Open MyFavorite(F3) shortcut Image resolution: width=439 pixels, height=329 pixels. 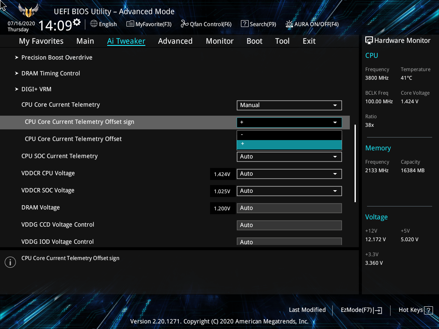coord(153,24)
